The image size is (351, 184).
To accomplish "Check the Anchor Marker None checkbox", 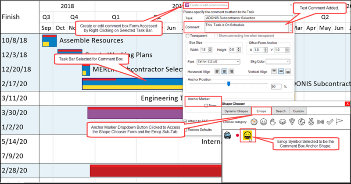I will [206, 106].
